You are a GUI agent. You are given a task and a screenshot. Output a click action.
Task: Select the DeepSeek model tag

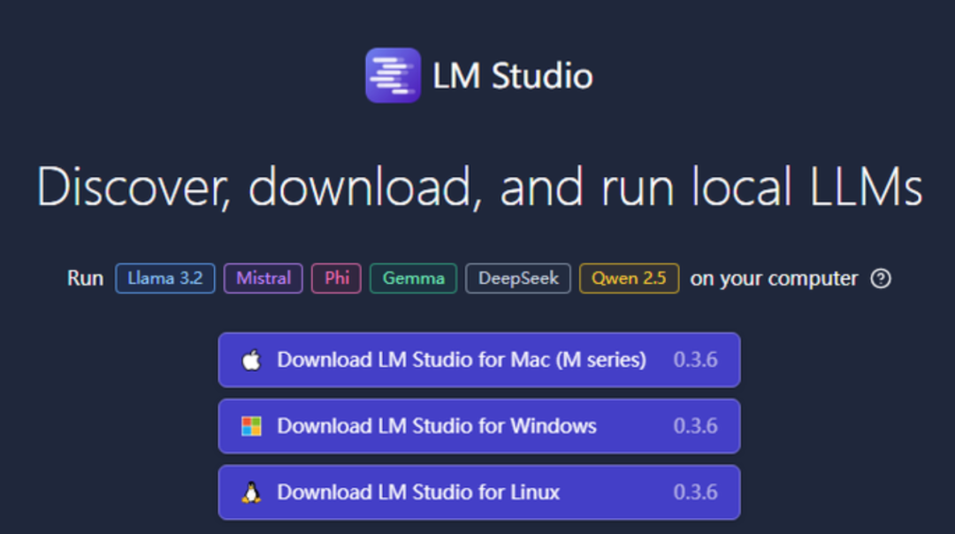tap(518, 278)
